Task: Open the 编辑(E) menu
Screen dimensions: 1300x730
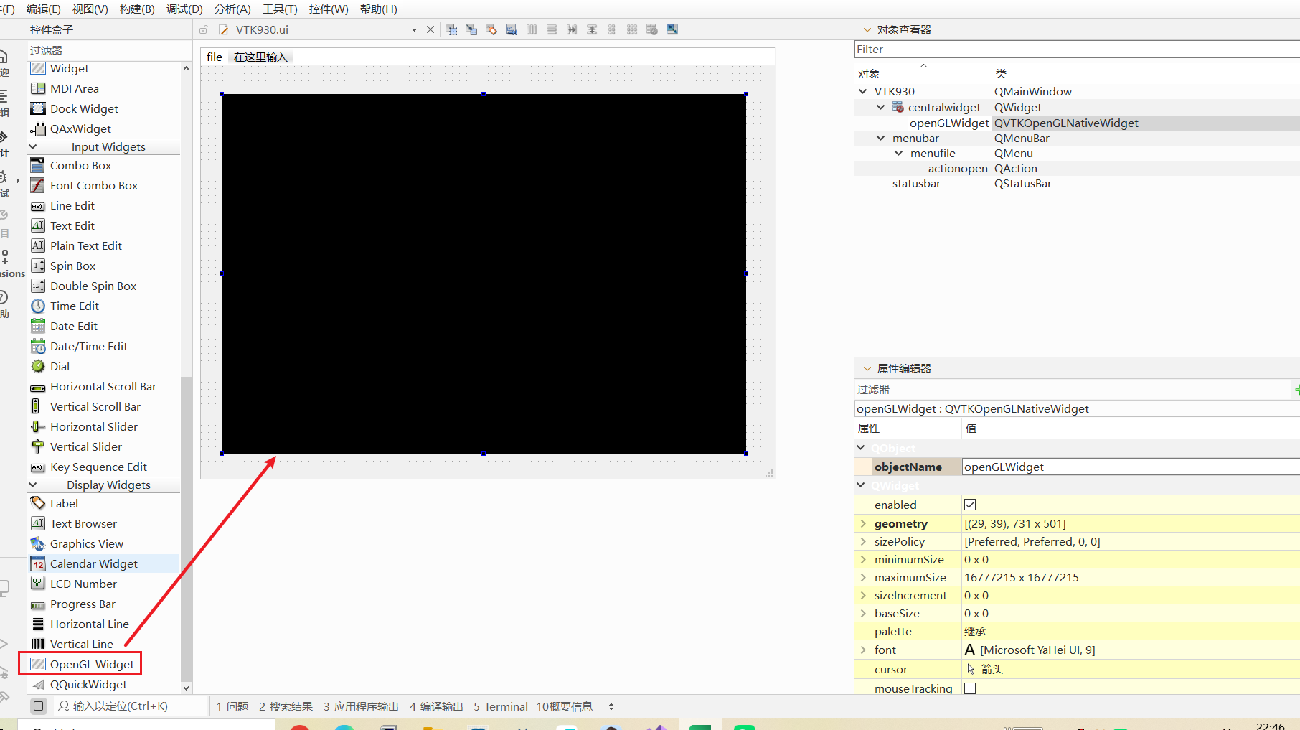Action: 43,9
